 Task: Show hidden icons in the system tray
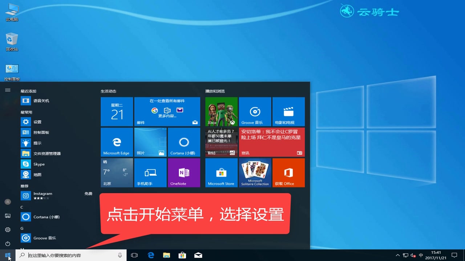tap(398, 255)
